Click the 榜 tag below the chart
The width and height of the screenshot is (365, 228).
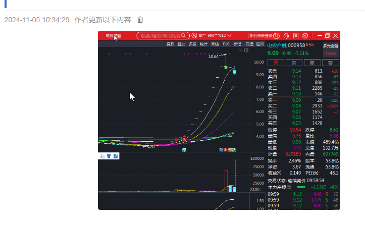[x=230, y=150]
